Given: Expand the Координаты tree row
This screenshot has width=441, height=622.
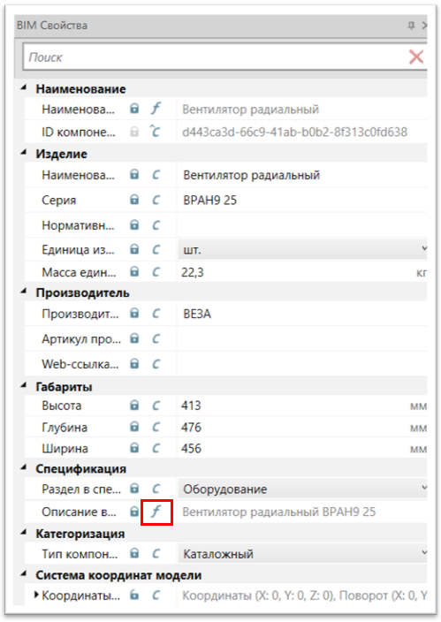Looking at the screenshot, I should pos(36,595).
